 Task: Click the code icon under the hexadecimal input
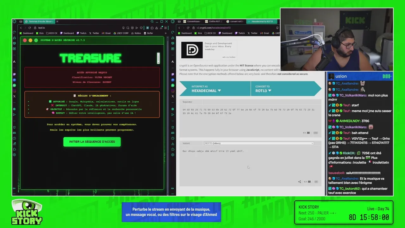304,133
